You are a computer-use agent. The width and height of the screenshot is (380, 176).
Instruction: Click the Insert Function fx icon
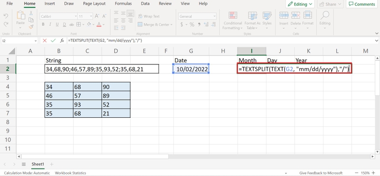coord(62,41)
